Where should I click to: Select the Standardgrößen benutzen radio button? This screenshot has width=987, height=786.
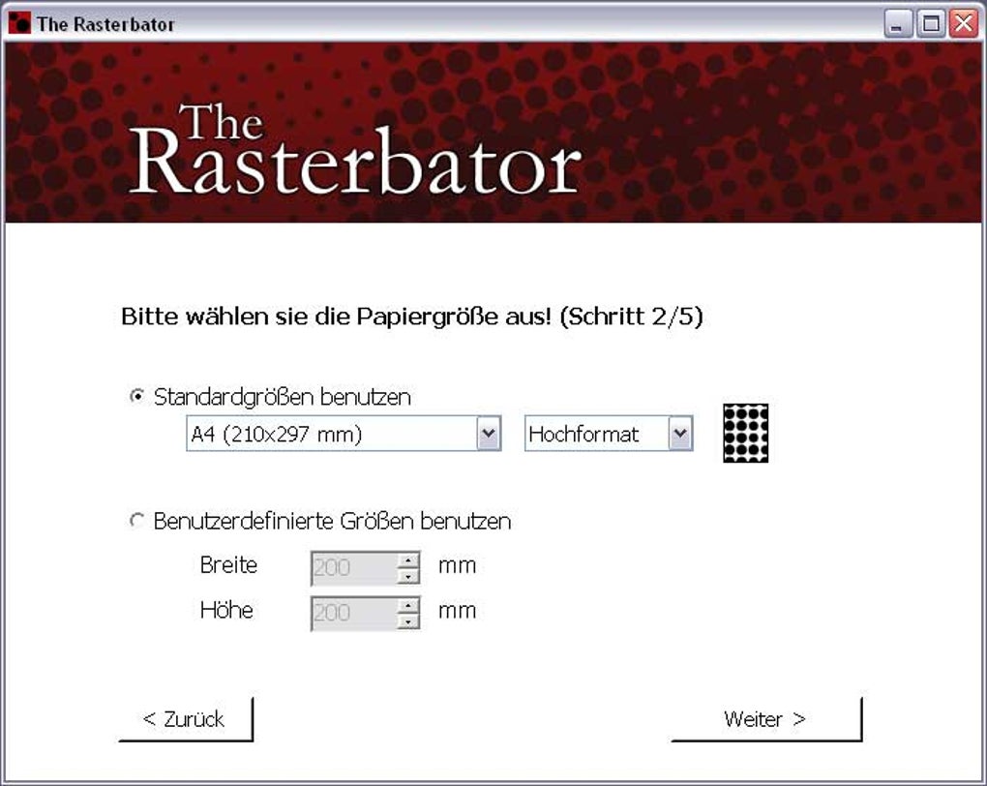click(x=136, y=396)
